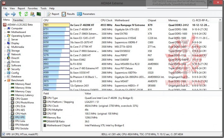224x138 pixels.
Task: Select the Config icon in tree
Action: pos(9,73)
